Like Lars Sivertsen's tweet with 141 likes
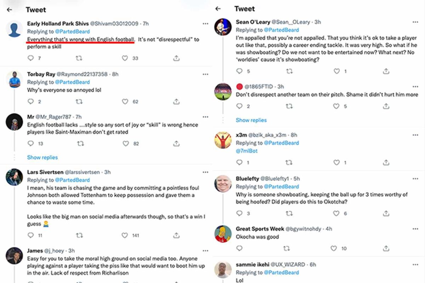Viewport: 425px width, 283px height. point(125,235)
